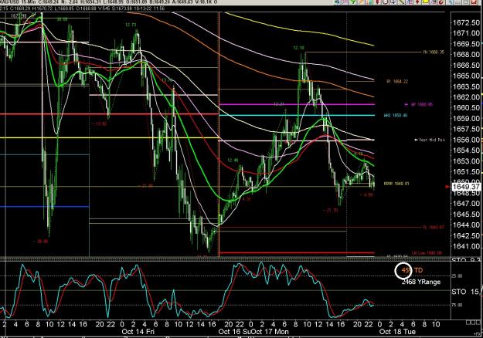The width and height of the screenshot is (483, 338).
Task: Click the +FX corner icon at bottom right
Action: pos(477,333)
